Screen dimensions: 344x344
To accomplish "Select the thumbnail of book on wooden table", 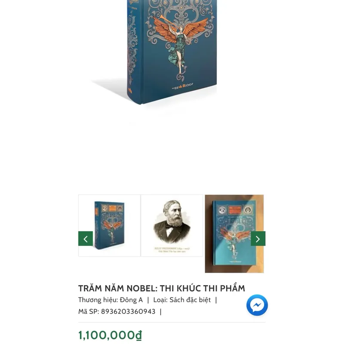I will pyautogui.click(x=234, y=233).
